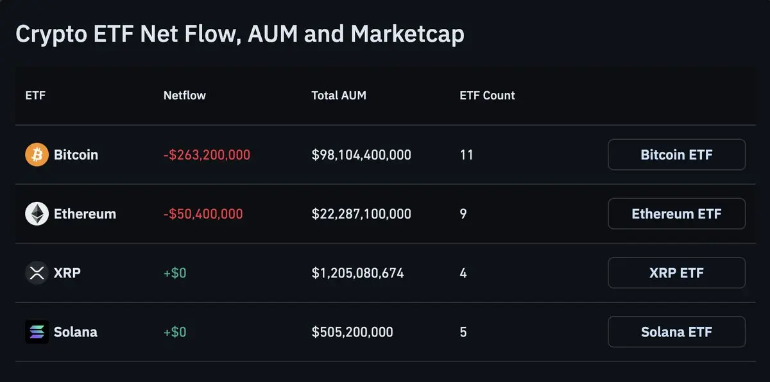Select the Solana name in the table

click(x=76, y=332)
